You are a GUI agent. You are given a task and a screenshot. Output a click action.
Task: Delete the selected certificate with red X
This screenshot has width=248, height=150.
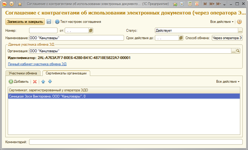point(35,82)
